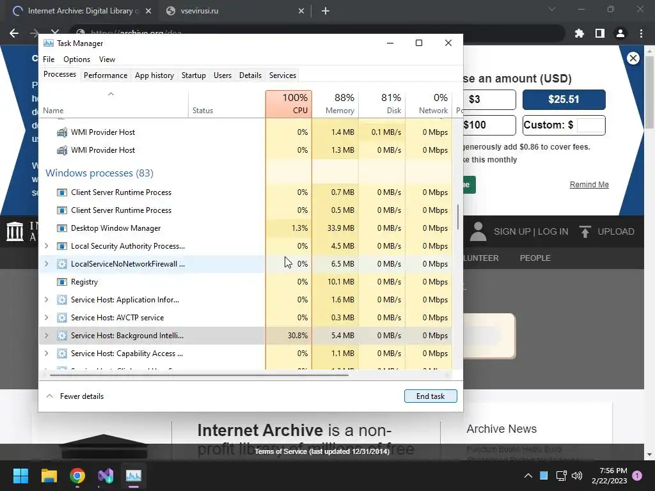Image resolution: width=655 pixels, height=491 pixels.
Task: Open File Explorer from the taskbar
Action: coord(49,476)
